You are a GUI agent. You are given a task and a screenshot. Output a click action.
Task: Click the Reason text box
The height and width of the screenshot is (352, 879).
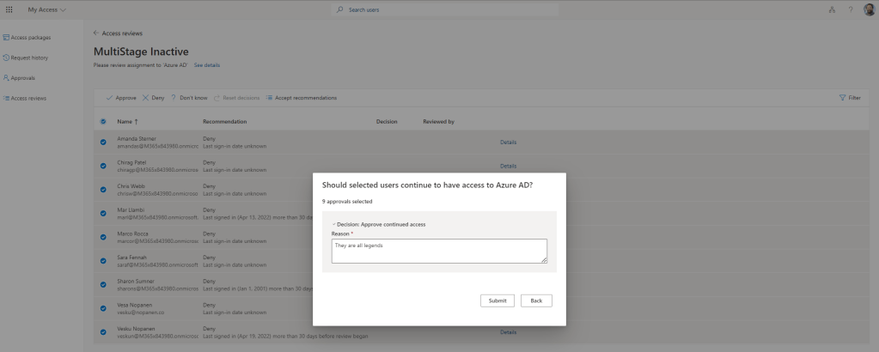tap(438, 251)
